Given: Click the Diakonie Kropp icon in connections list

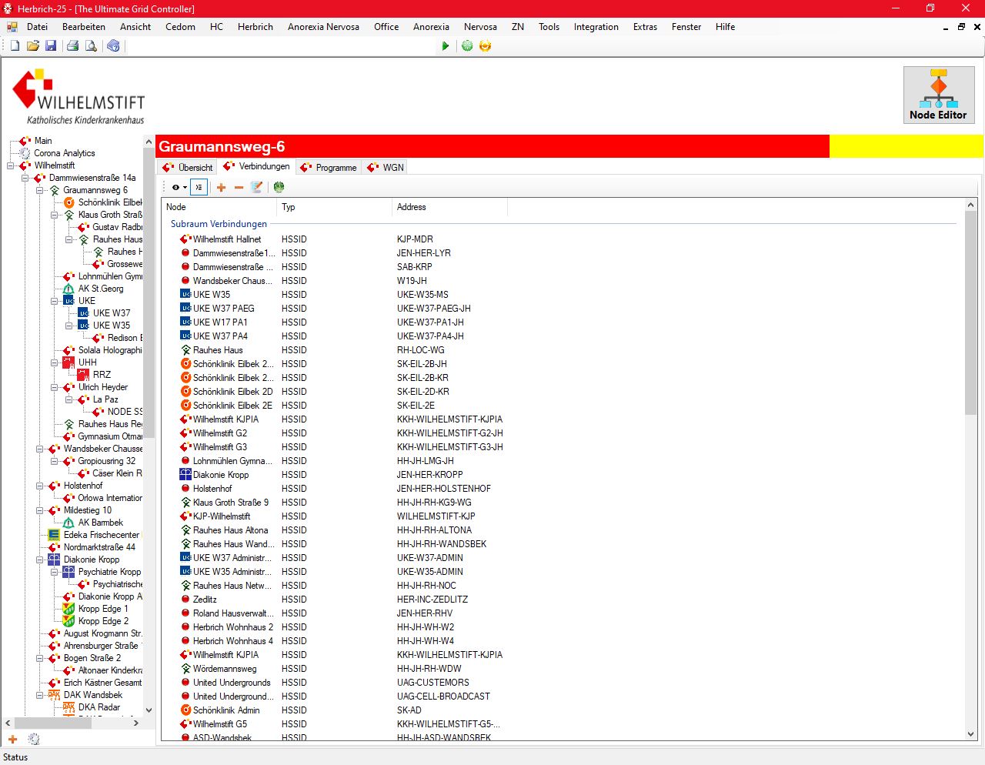Looking at the screenshot, I should (x=185, y=475).
